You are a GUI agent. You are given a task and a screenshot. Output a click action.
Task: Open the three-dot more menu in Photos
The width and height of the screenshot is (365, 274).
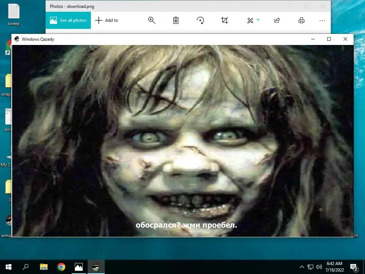(x=322, y=21)
